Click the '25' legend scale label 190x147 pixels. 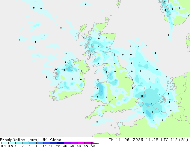tap(58, 146)
